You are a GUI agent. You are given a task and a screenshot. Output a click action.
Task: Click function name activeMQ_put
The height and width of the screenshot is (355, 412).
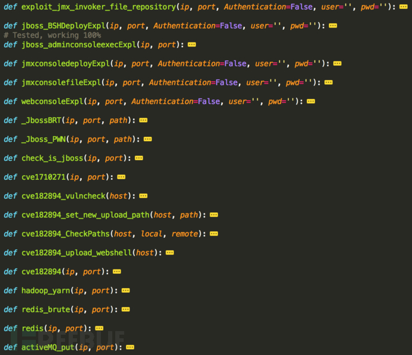pyautogui.click(x=48, y=348)
